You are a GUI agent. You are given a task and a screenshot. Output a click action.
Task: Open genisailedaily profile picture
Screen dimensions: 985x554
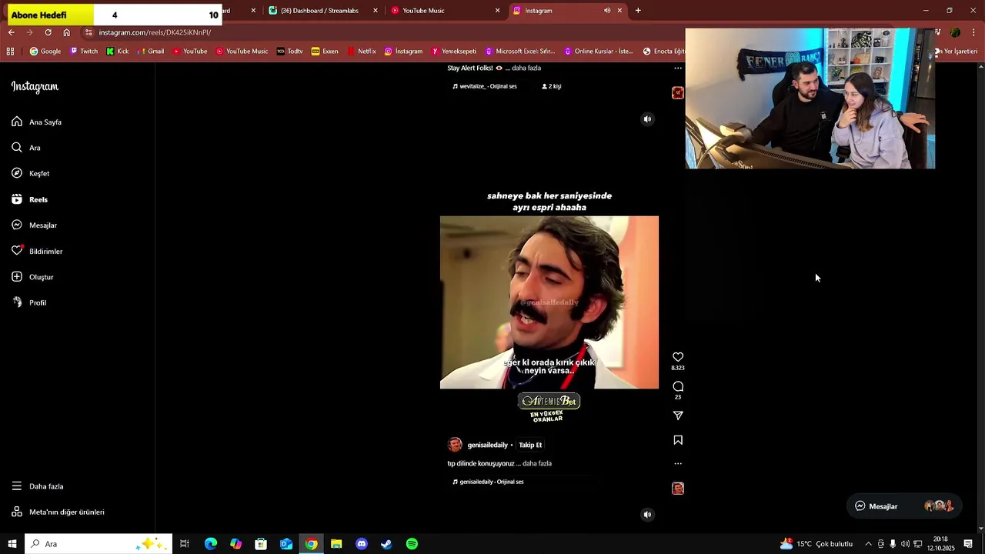click(x=455, y=445)
